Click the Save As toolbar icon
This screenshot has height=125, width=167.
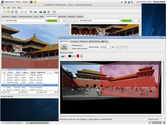16,12
